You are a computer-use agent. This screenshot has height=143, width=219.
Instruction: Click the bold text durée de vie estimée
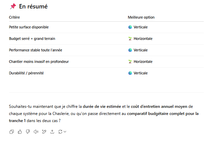[x=102, y=106]
